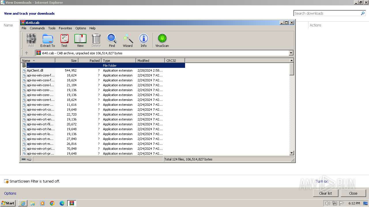Close the View Downloads dialog via Close button
This screenshot has height=207, width=369.
(x=353, y=193)
